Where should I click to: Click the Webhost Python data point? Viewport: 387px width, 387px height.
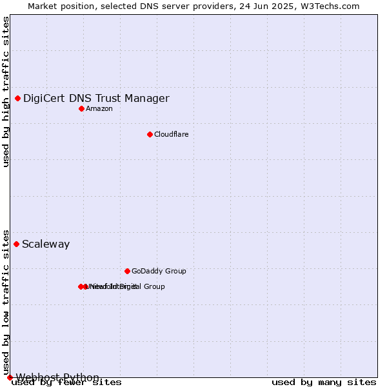[10, 377]
